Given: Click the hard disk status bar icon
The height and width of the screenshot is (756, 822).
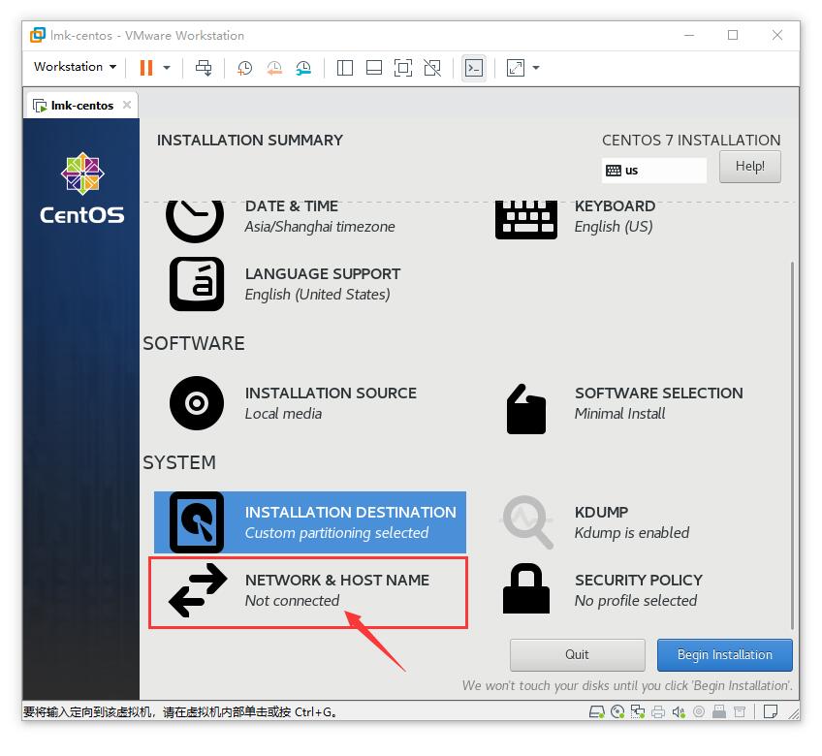Looking at the screenshot, I should pos(596,712).
